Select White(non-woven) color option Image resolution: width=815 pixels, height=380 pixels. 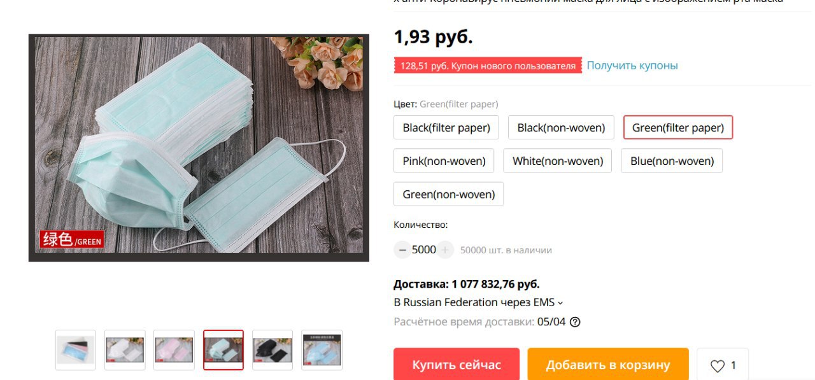(x=558, y=160)
